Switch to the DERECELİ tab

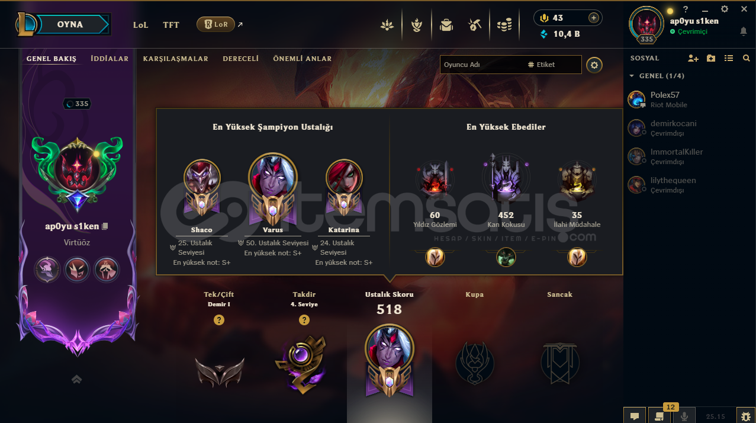point(241,59)
